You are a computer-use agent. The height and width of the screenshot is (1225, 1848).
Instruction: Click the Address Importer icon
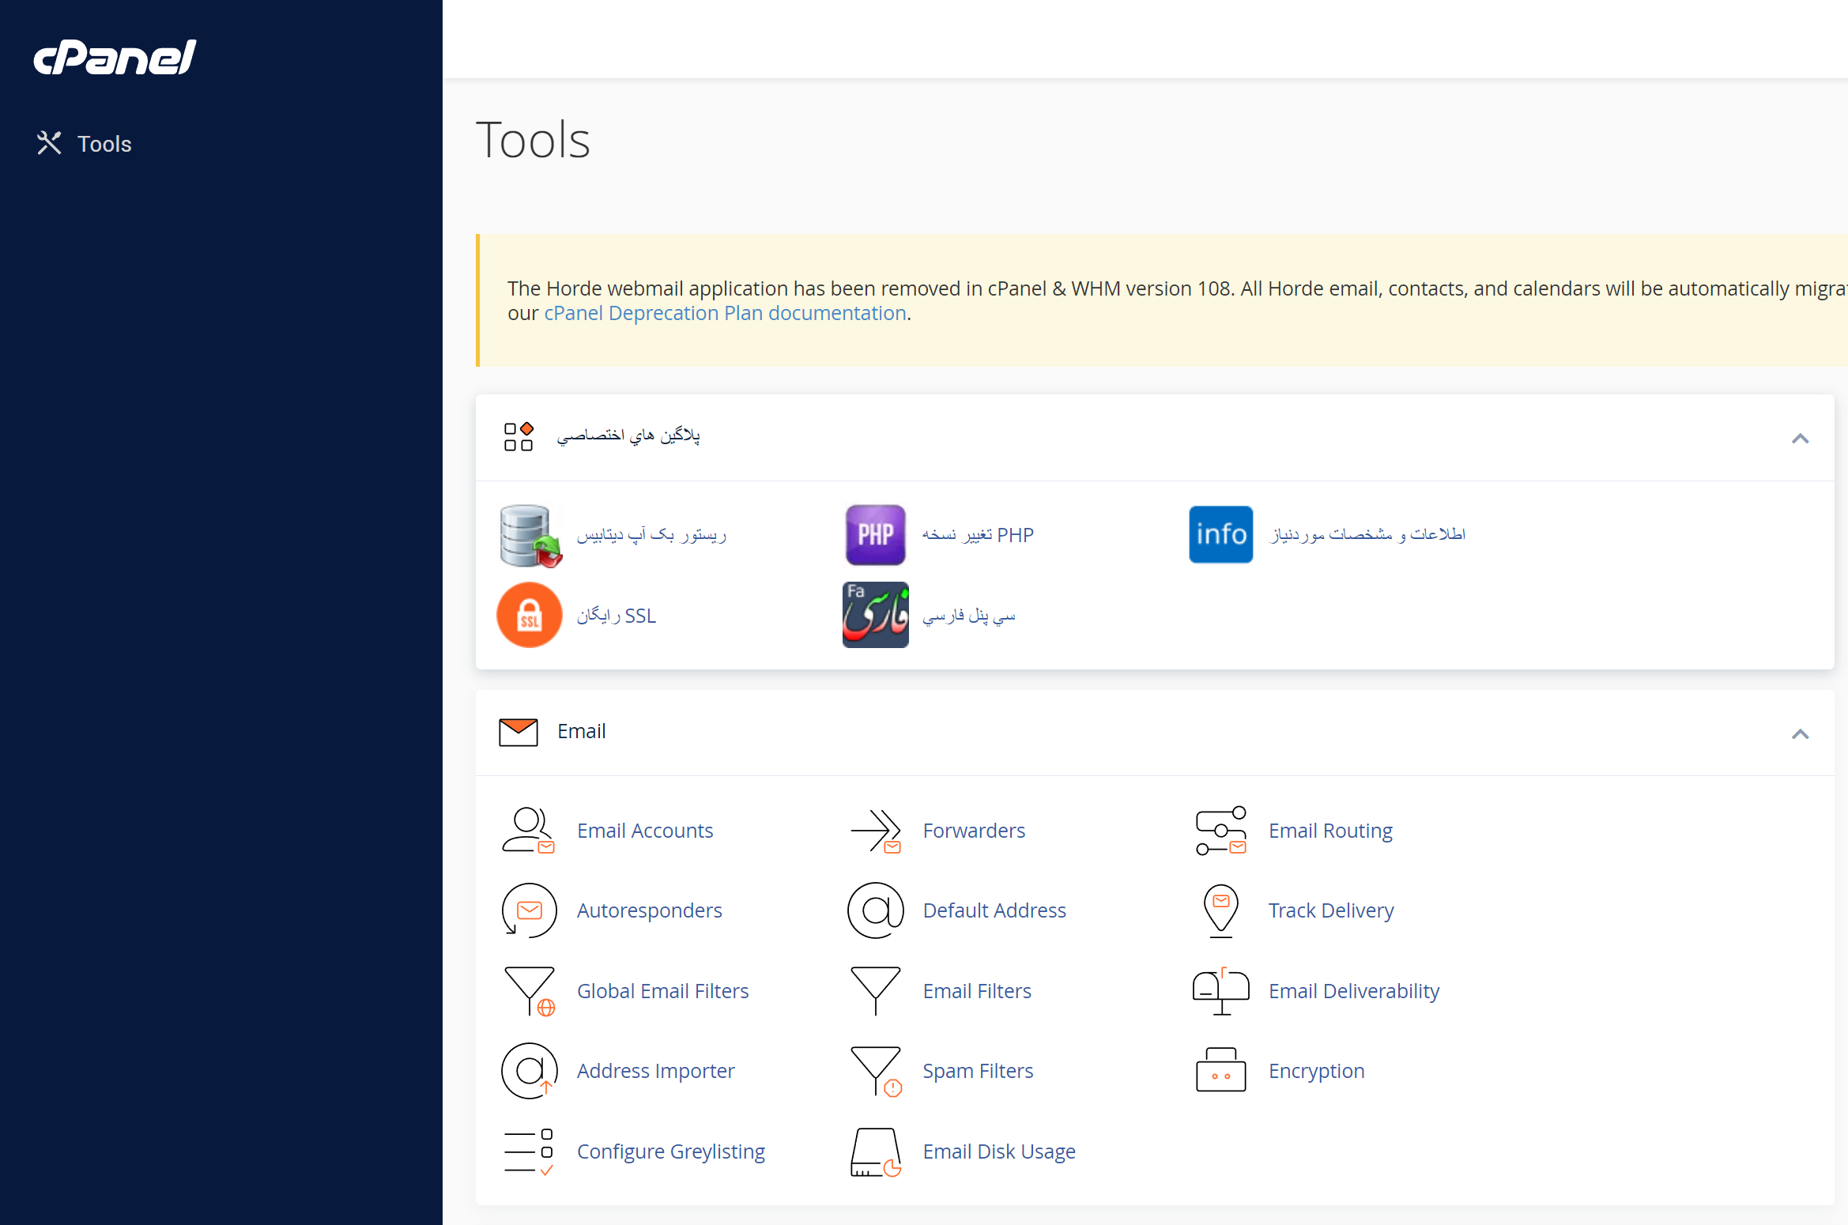(529, 1071)
